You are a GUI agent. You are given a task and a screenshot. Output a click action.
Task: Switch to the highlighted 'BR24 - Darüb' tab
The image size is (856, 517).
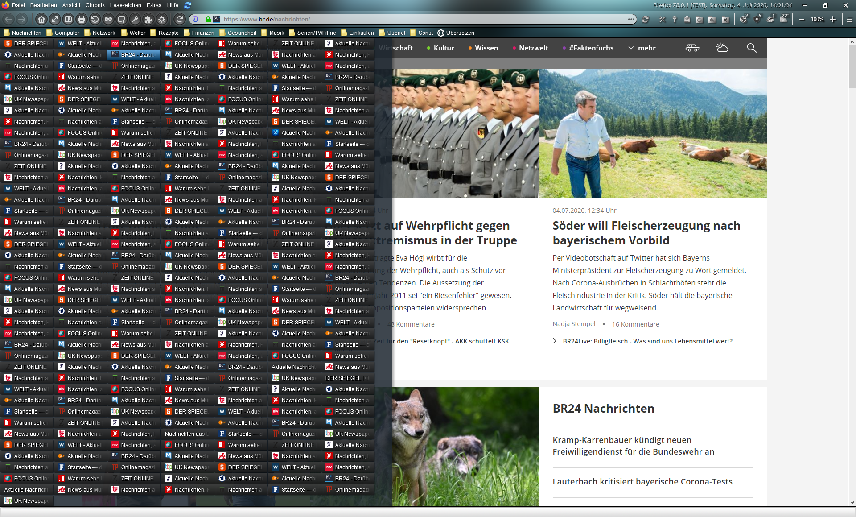coord(133,54)
